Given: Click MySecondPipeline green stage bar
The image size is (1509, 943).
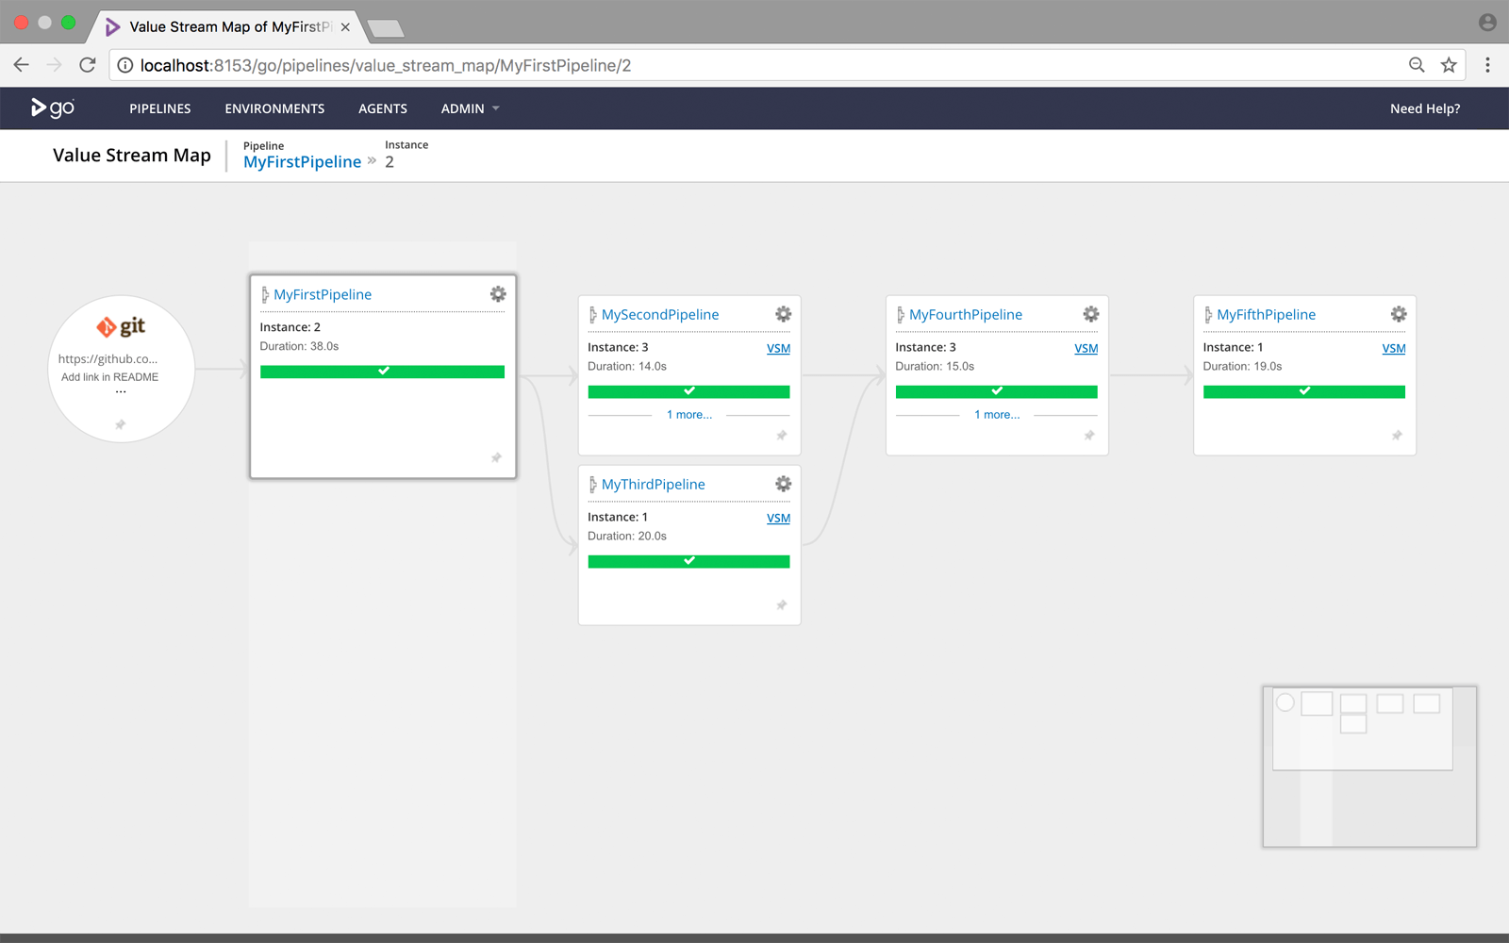Looking at the screenshot, I should pyautogui.click(x=688, y=391).
